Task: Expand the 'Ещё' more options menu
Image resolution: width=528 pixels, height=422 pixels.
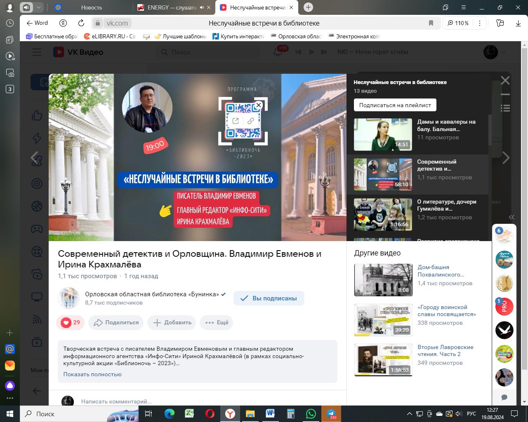Action: 217,322
